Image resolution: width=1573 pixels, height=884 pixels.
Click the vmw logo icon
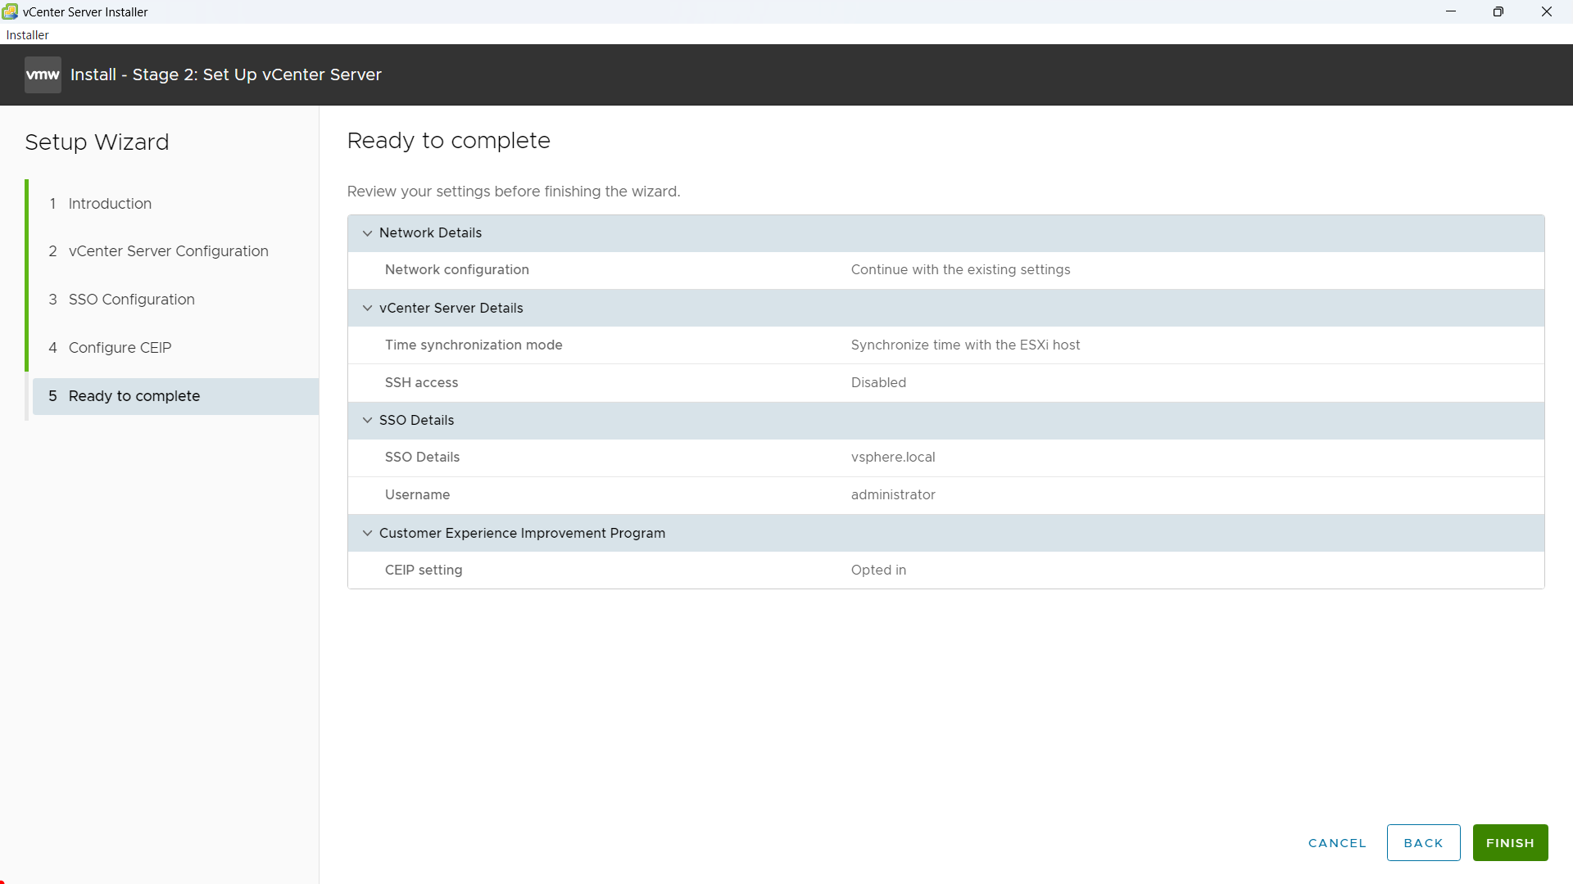coord(43,74)
